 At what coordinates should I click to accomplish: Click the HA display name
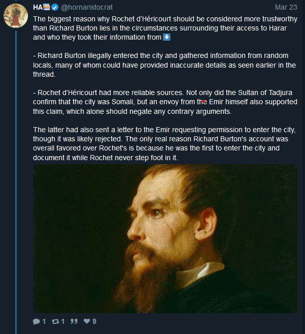click(37, 7)
